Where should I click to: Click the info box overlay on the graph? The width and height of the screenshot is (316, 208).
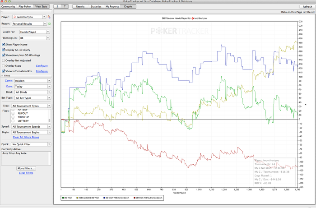[274, 172]
